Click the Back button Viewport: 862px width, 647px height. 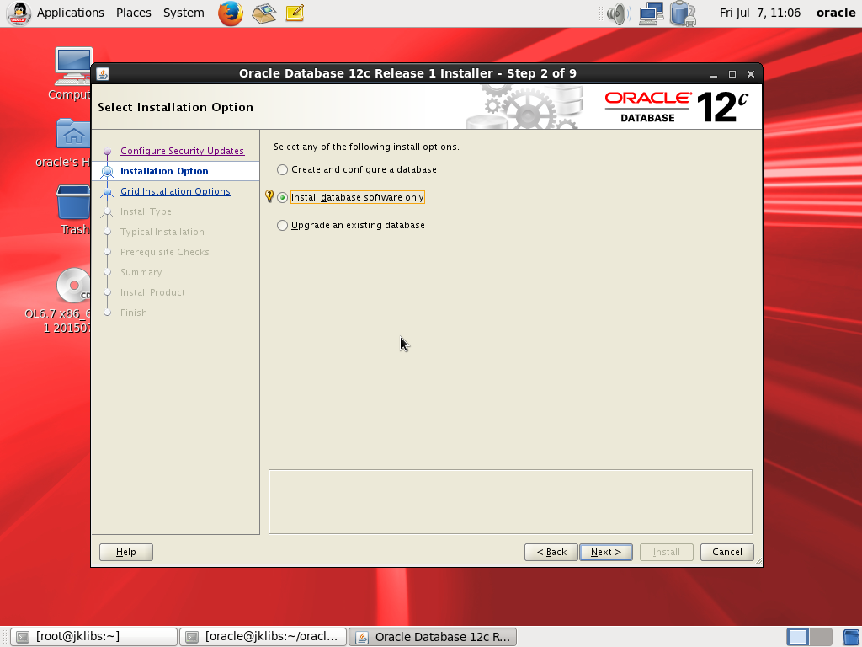(x=551, y=552)
